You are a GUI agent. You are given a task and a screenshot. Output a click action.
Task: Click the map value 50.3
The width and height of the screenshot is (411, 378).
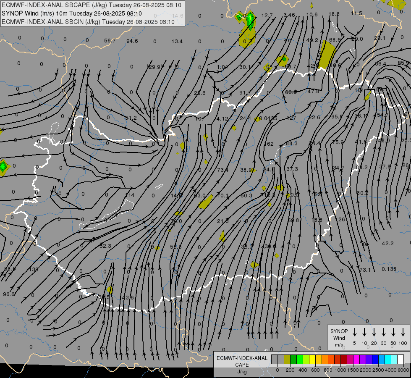coord(246,196)
